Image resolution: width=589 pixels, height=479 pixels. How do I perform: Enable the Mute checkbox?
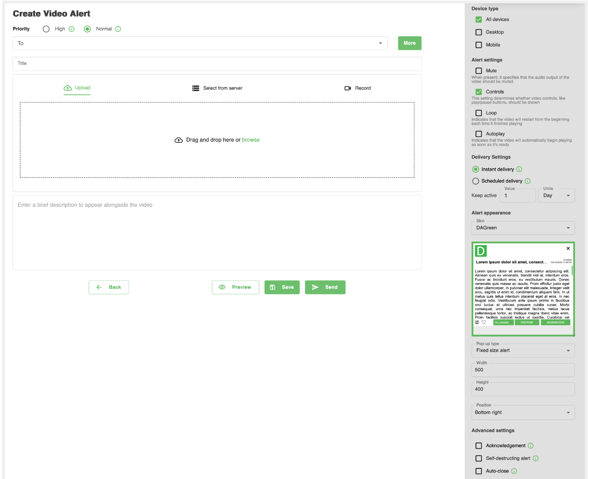coord(479,71)
